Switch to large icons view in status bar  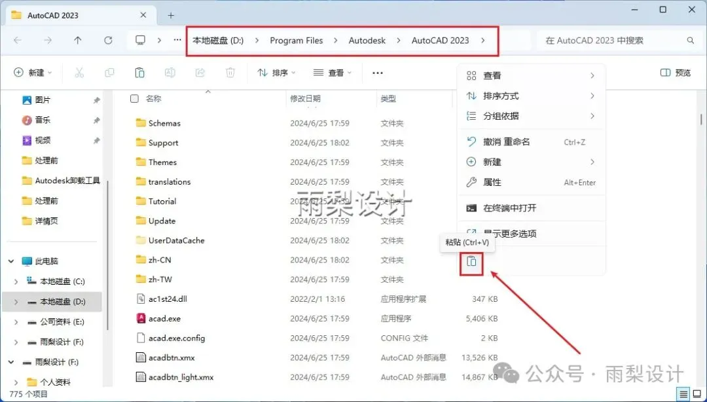click(x=697, y=393)
